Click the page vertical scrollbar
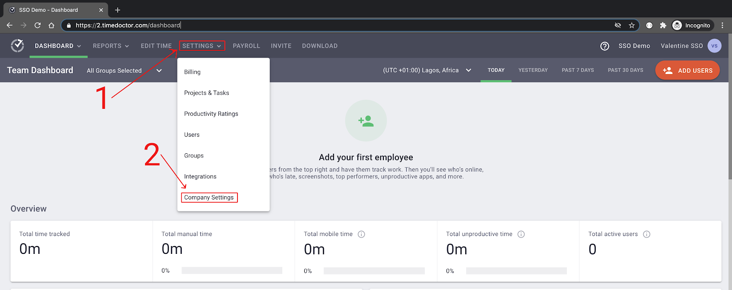Image resolution: width=732 pixels, height=290 pixels. [730, 107]
